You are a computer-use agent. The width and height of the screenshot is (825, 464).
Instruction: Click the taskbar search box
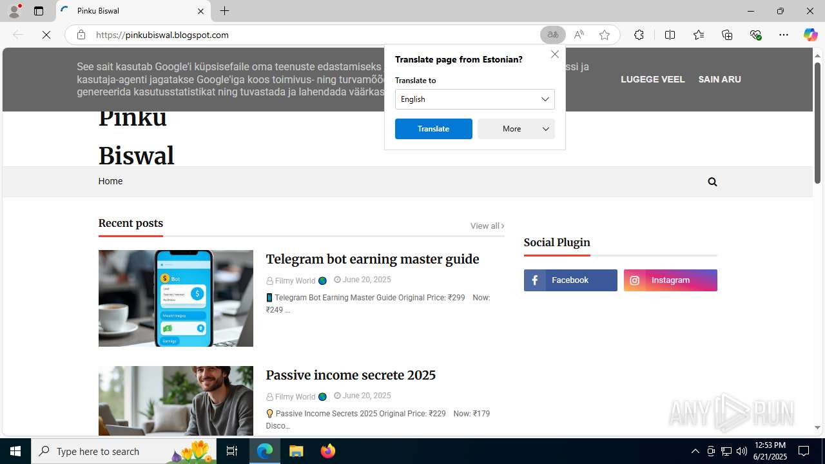(124, 451)
